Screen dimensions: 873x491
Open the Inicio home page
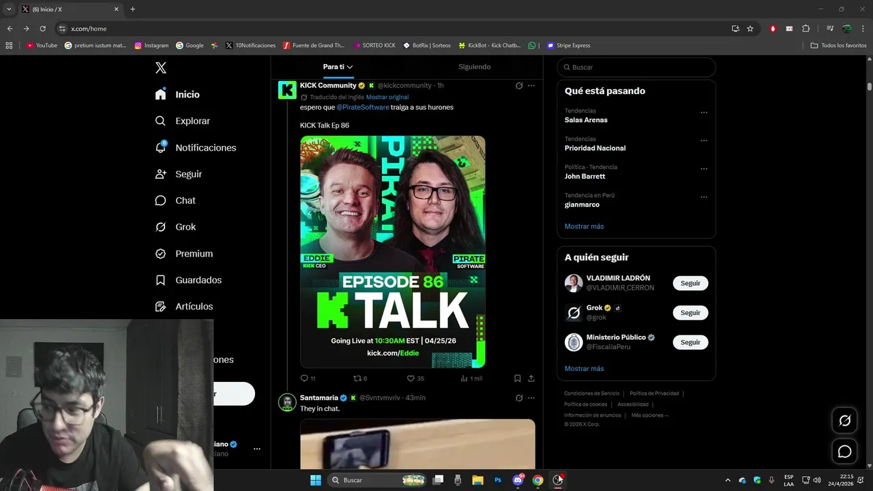point(178,94)
